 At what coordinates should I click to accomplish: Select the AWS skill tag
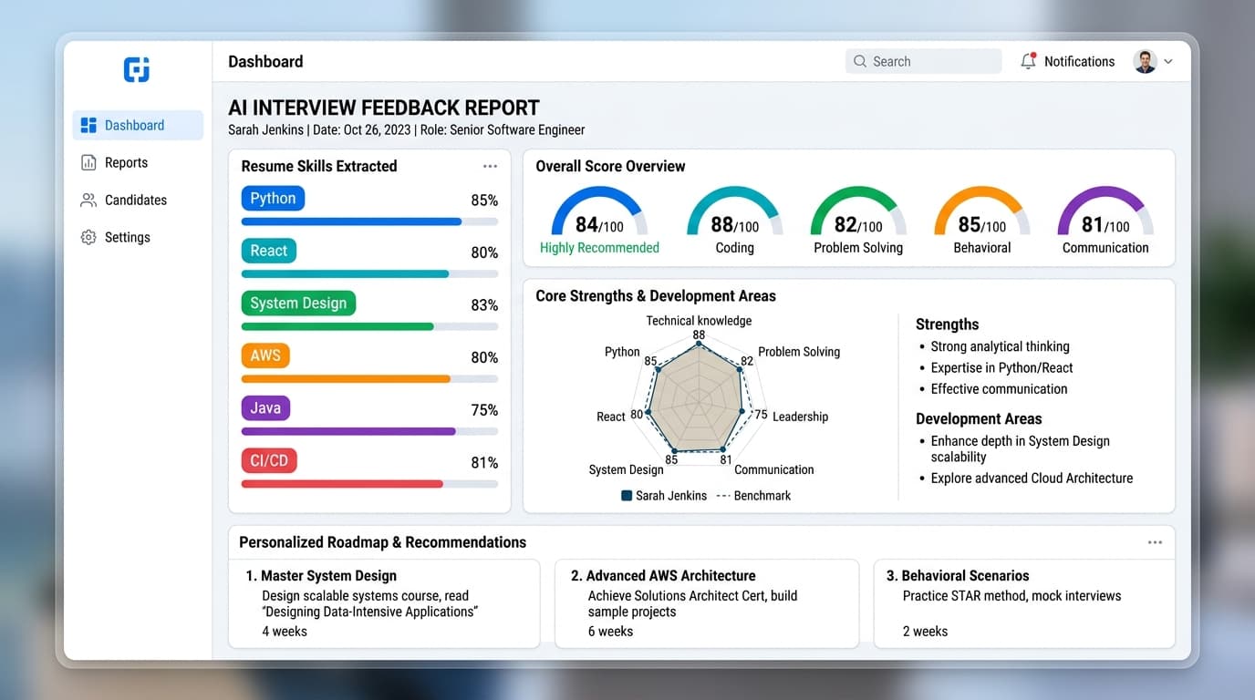[x=265, y=355]
